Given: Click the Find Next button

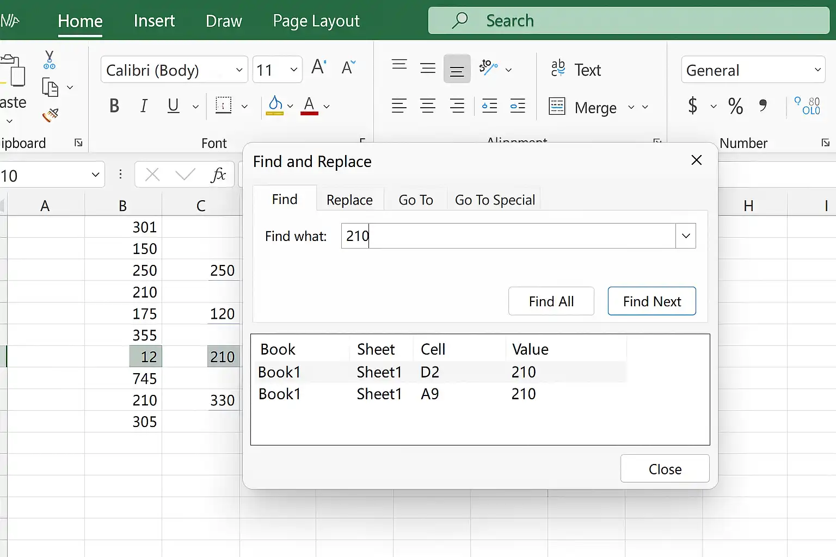Looking at the screenshot, I should pos(652,301).
